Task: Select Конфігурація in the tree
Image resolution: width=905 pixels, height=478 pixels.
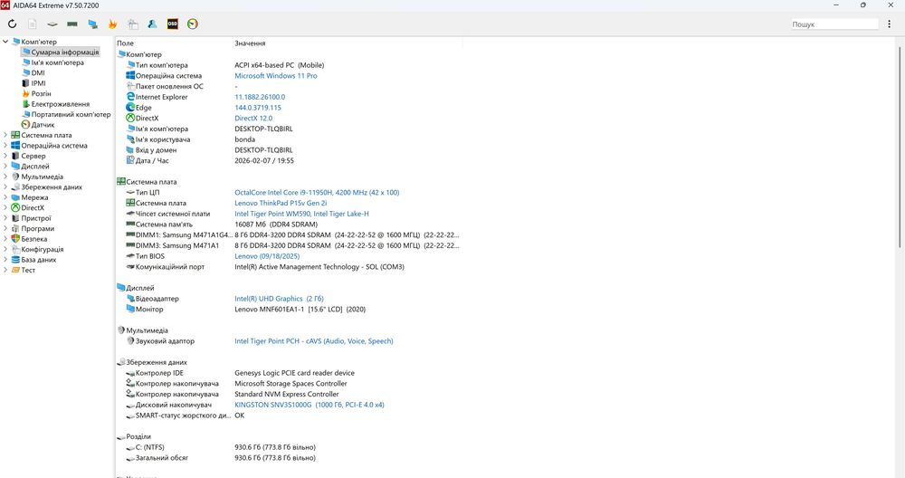Action: [43, 249]
